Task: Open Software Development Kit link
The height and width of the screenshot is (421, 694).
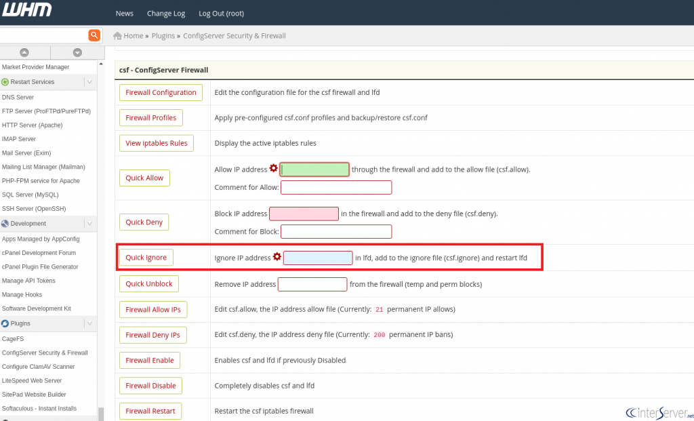Action: (x=37, y=308)
